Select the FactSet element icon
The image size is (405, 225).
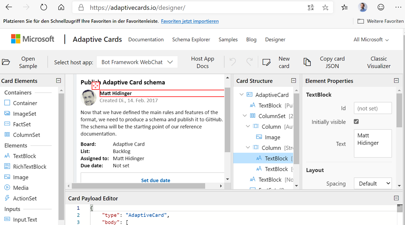(x=7, y=124)
